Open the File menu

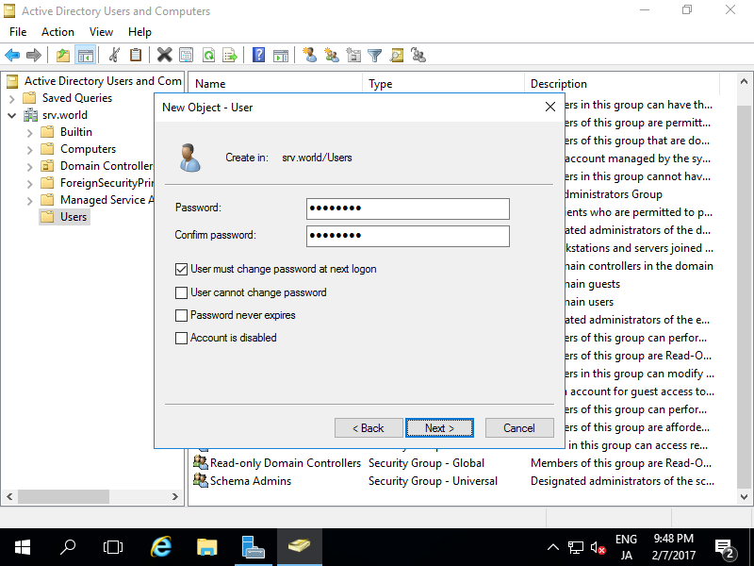(18, 32)
